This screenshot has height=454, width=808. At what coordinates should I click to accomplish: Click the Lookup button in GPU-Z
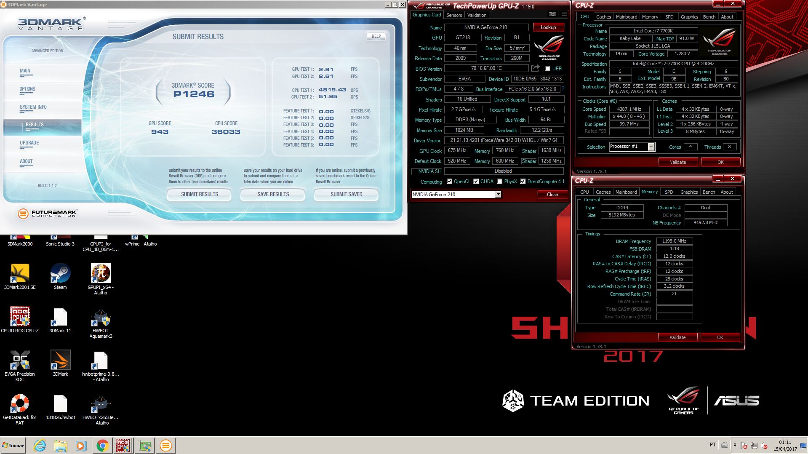point(548,27)
